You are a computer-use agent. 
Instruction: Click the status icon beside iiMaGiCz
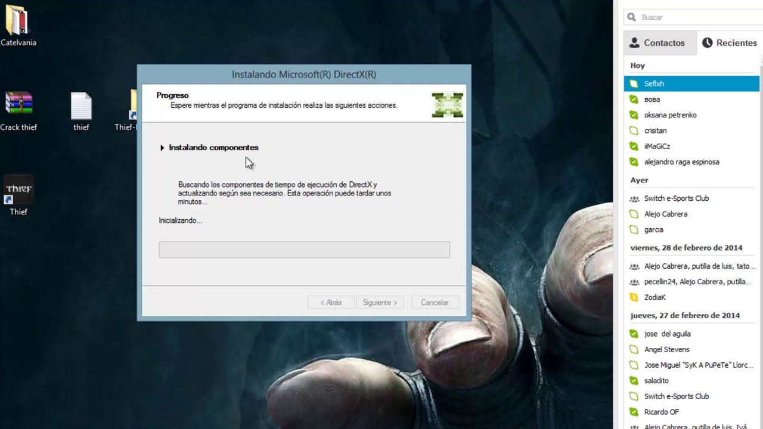pyautogui.click(x=634, y=146)
